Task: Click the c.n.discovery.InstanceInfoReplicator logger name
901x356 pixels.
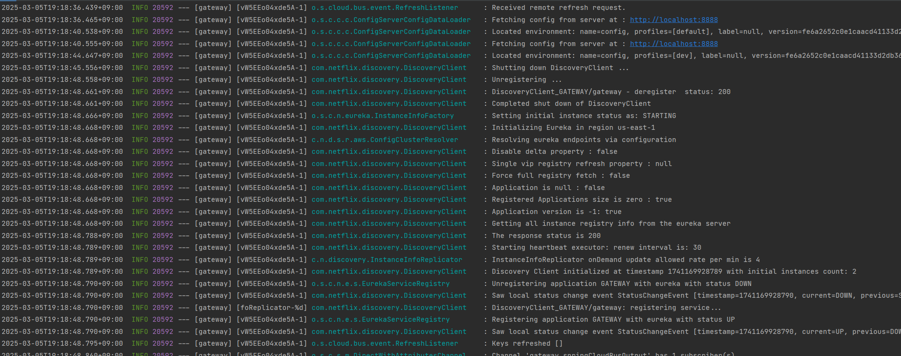Action: (387, 260)
